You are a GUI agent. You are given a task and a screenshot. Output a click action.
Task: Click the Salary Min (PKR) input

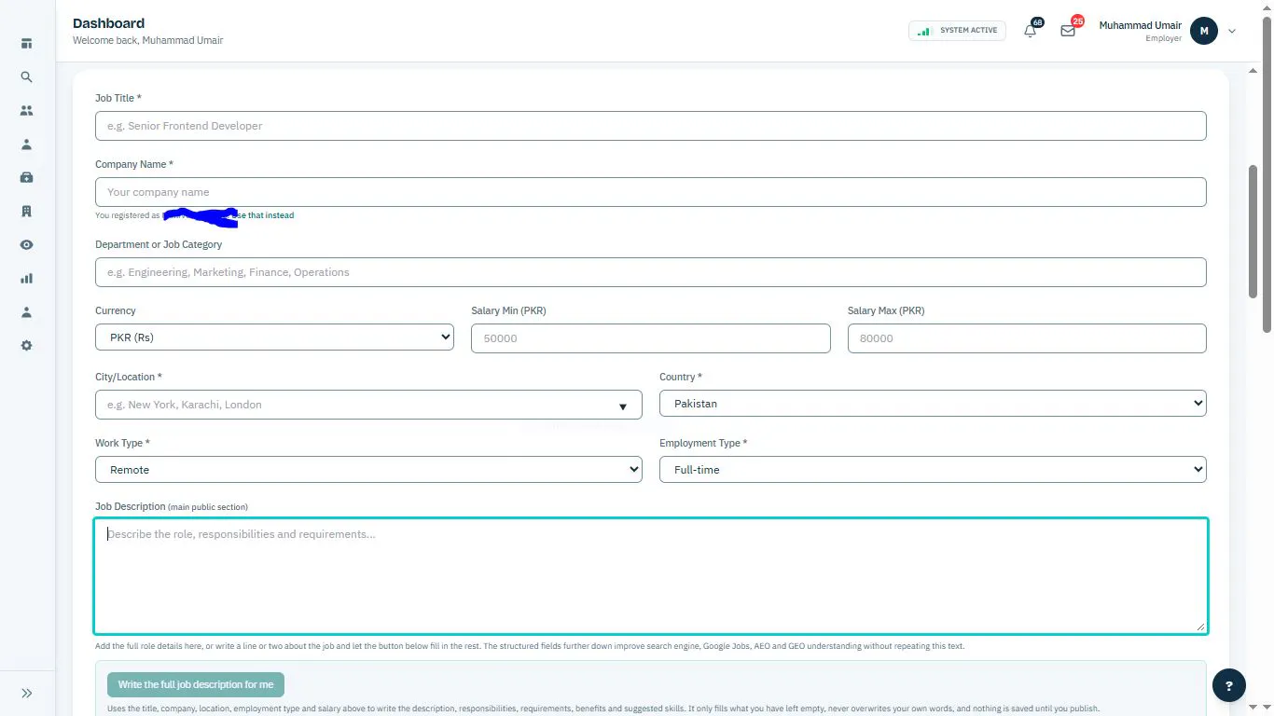point(651,338)
